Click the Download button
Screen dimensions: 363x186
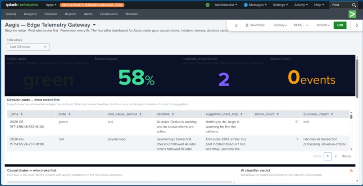coord(255,25)
